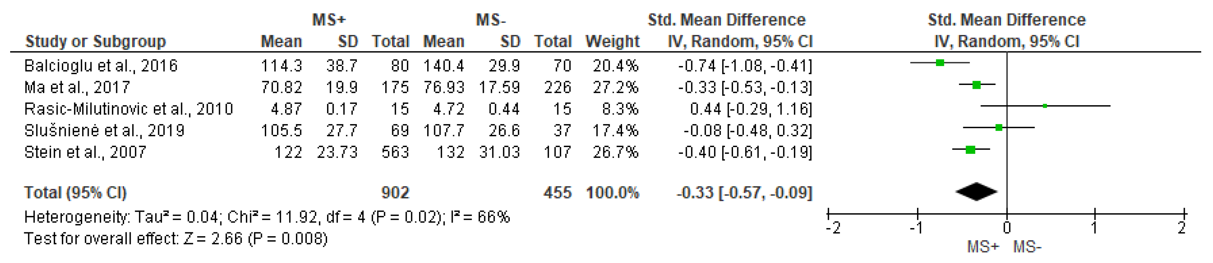
Task: Click the '0' tick label on the axis
Action: pyautogui.click(x=1007, y=228)
